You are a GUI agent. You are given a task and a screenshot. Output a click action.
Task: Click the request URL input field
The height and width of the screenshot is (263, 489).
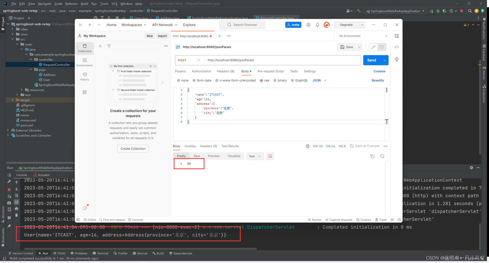pyautogui.click(x=283, y=60)
